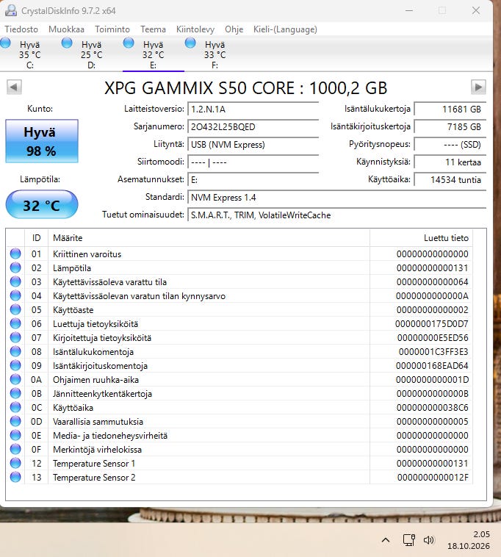The height and width of the screenshot is (557, 501).
Task: Click the ID column header
Action: 36,237
